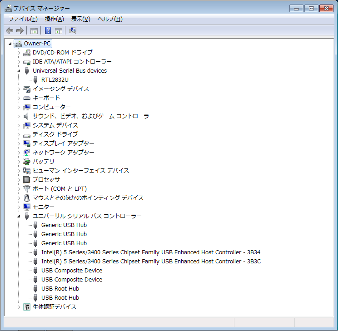Collapse the Owner-PC root node
The image size is (338, 331).
coord(10,44)
